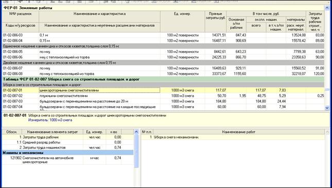This screenshot has width=332, height=188.
Task: Select rate row 01-02-086-03
Action: [x=163, y=35]
